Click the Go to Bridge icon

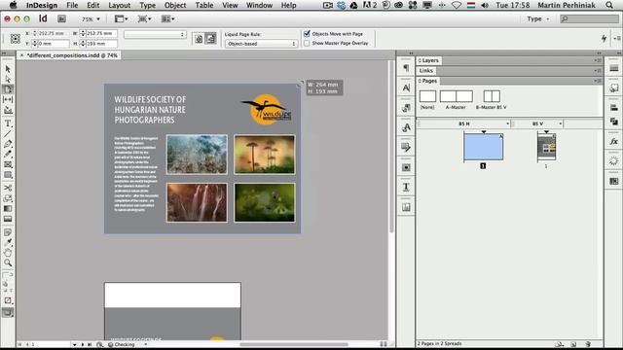[61, 18]
